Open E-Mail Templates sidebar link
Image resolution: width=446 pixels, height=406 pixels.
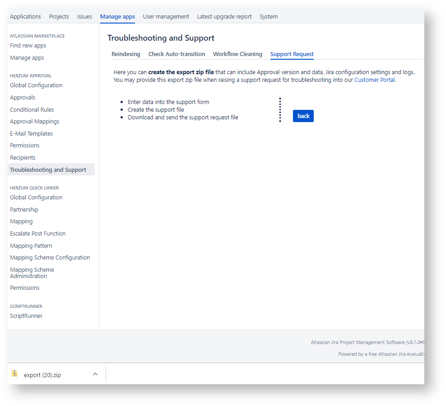[x=31, y=134]
